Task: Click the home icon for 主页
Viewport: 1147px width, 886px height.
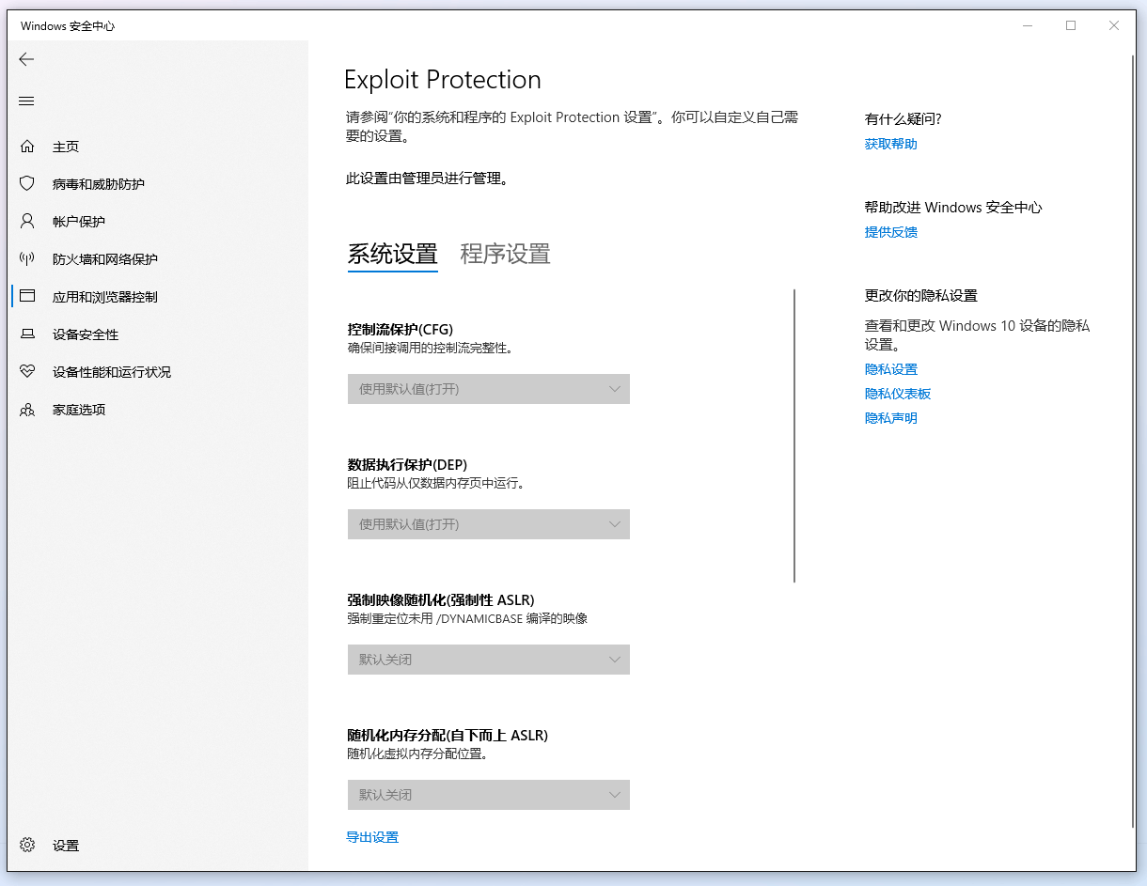Action: [x=27, y=147]
